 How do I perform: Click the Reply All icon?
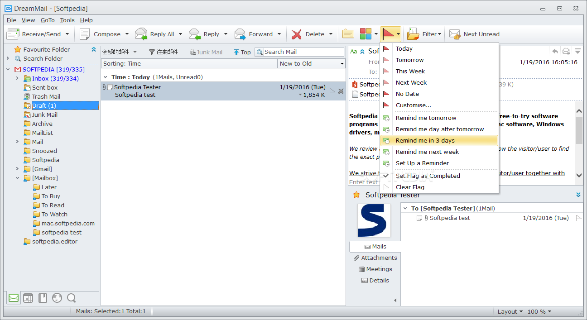141,34
